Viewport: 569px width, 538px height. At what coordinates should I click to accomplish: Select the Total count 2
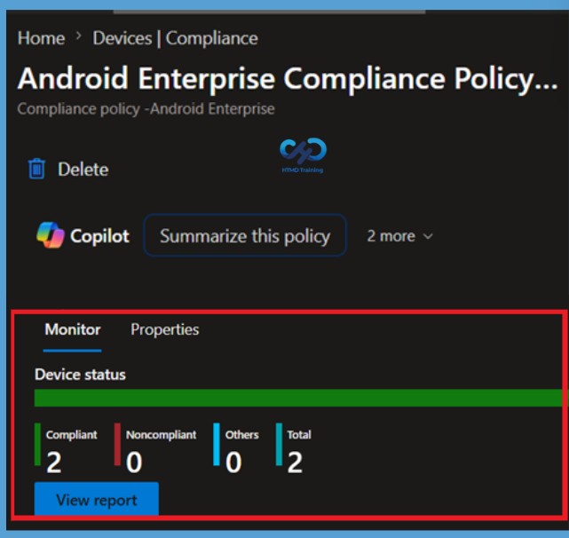[295, 463]
